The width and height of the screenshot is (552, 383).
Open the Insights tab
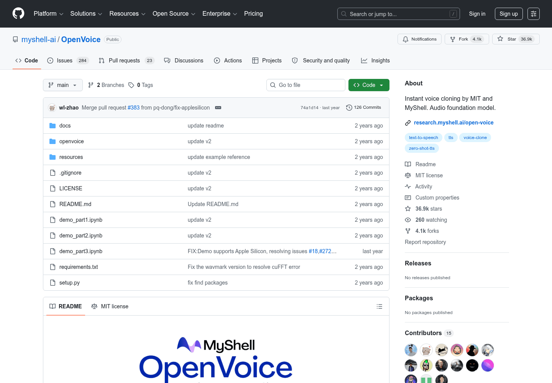click(375, 61)
